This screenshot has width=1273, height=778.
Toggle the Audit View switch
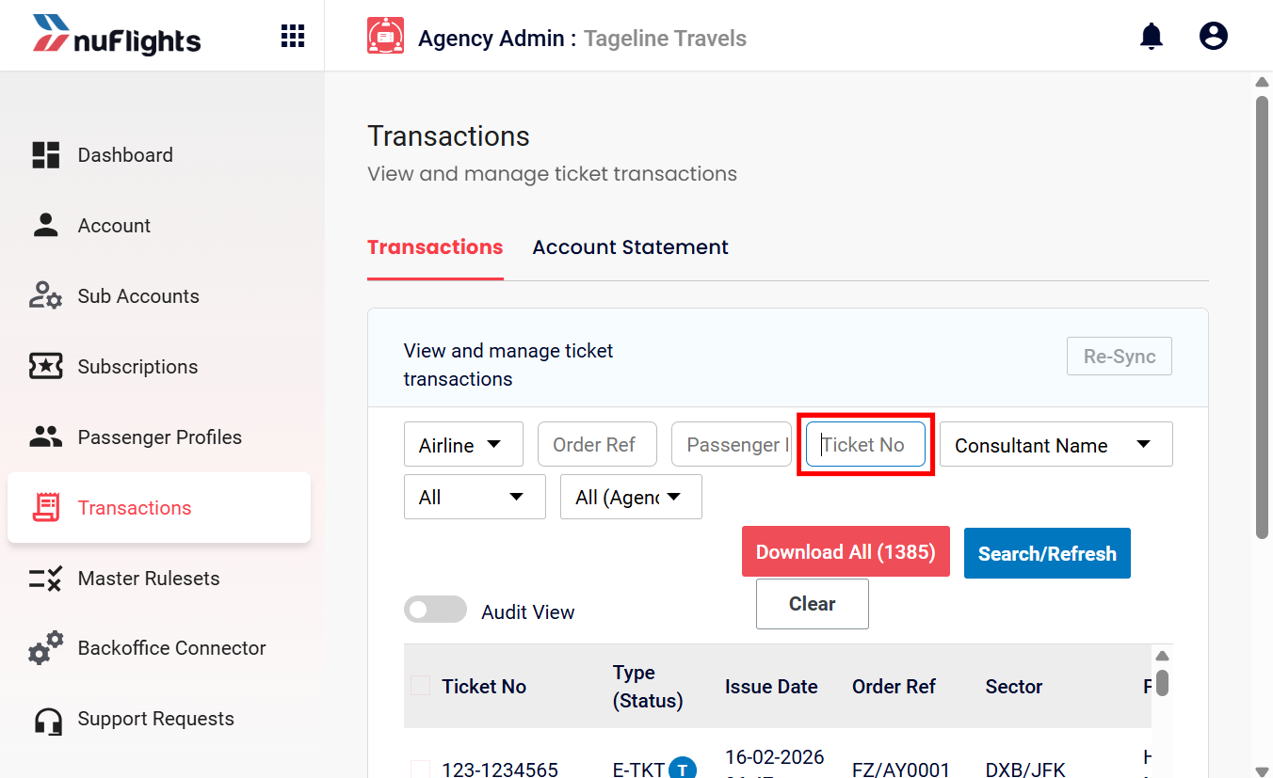435,610
